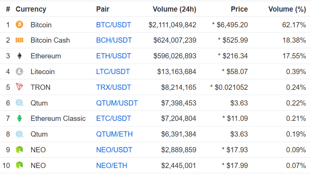Viewport: 311px width, 174px height.
Task: Sort table by Price column header
Action: coord(239,9)
